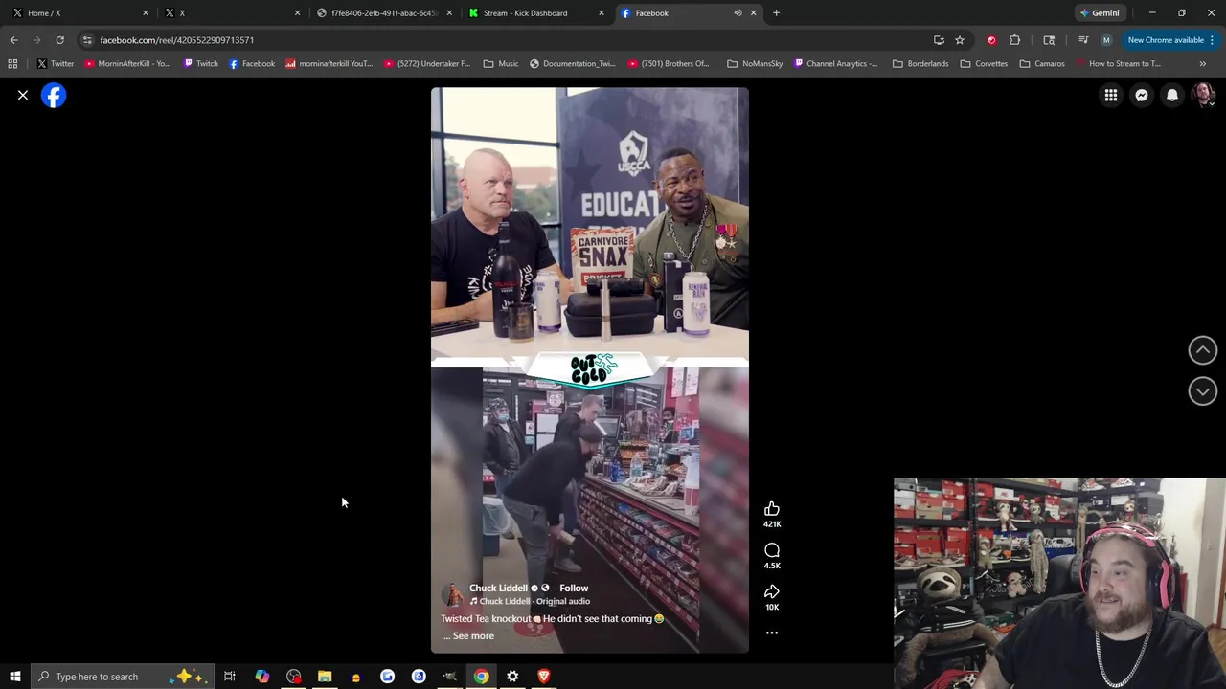Viewport: 1226px width, 689px height.
Task: Switch to the second X tab
Action: click(x=230, y=12)
